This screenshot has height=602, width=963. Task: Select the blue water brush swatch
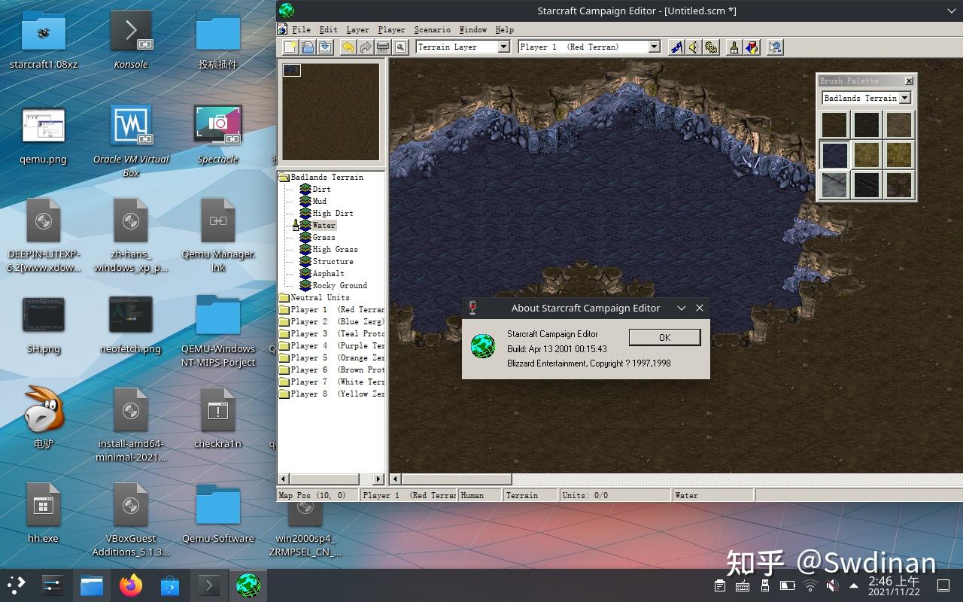click(834, 155)
